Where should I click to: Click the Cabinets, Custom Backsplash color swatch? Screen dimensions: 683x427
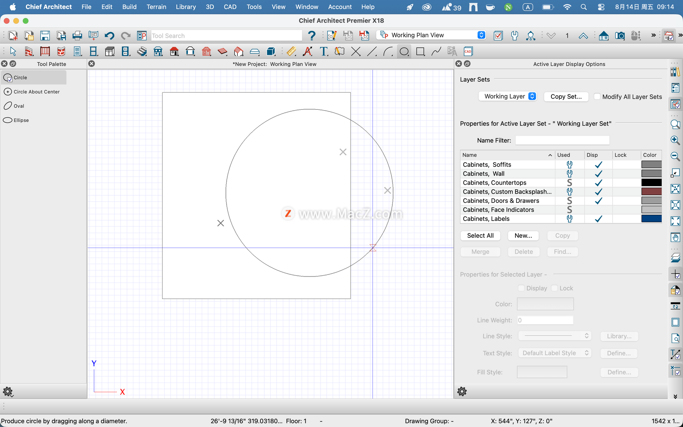pos(651,192)
